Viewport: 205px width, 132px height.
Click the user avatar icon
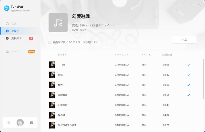tap(20, 123)
